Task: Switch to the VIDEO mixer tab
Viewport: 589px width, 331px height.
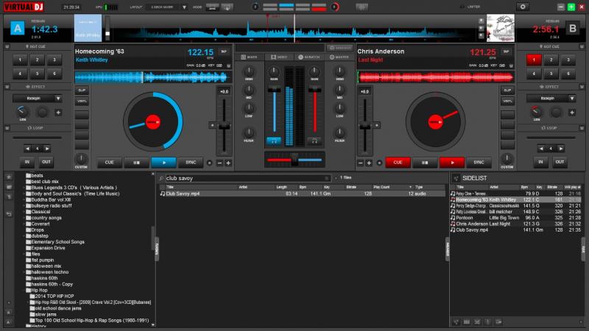Action: (x=278, y=57)
